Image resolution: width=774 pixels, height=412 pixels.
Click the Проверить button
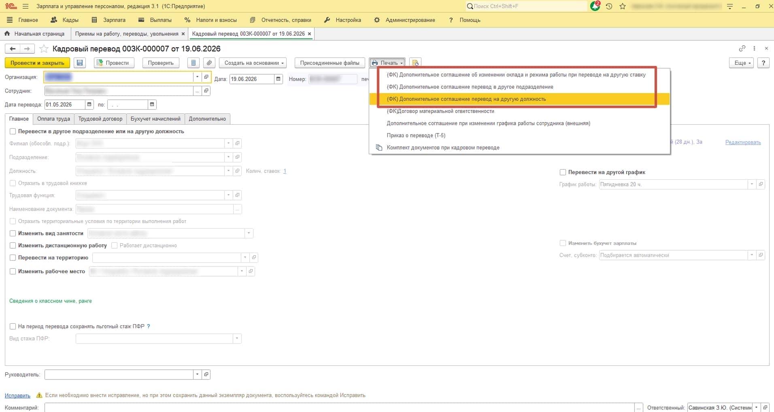(161, 63)
